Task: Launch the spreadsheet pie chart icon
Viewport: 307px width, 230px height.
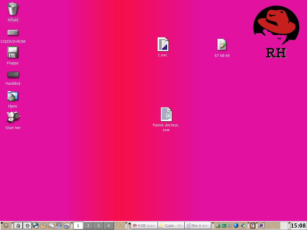Action: pyautogui.click(x=67, y=226)
